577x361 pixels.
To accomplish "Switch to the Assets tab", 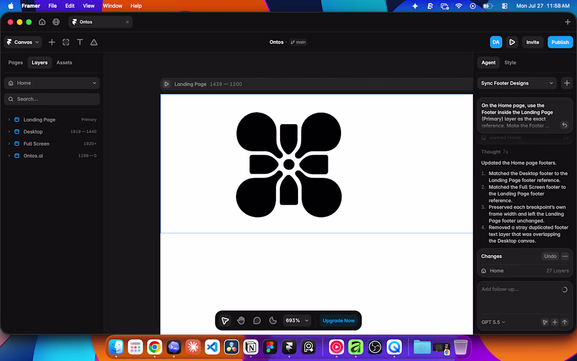I will (64, 62).
